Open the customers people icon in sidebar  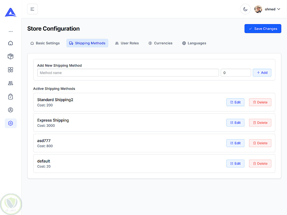(x=11, y=83)
